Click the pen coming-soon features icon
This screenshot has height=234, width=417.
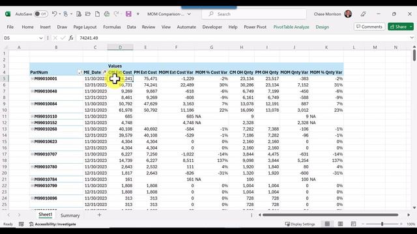[363, 14]
